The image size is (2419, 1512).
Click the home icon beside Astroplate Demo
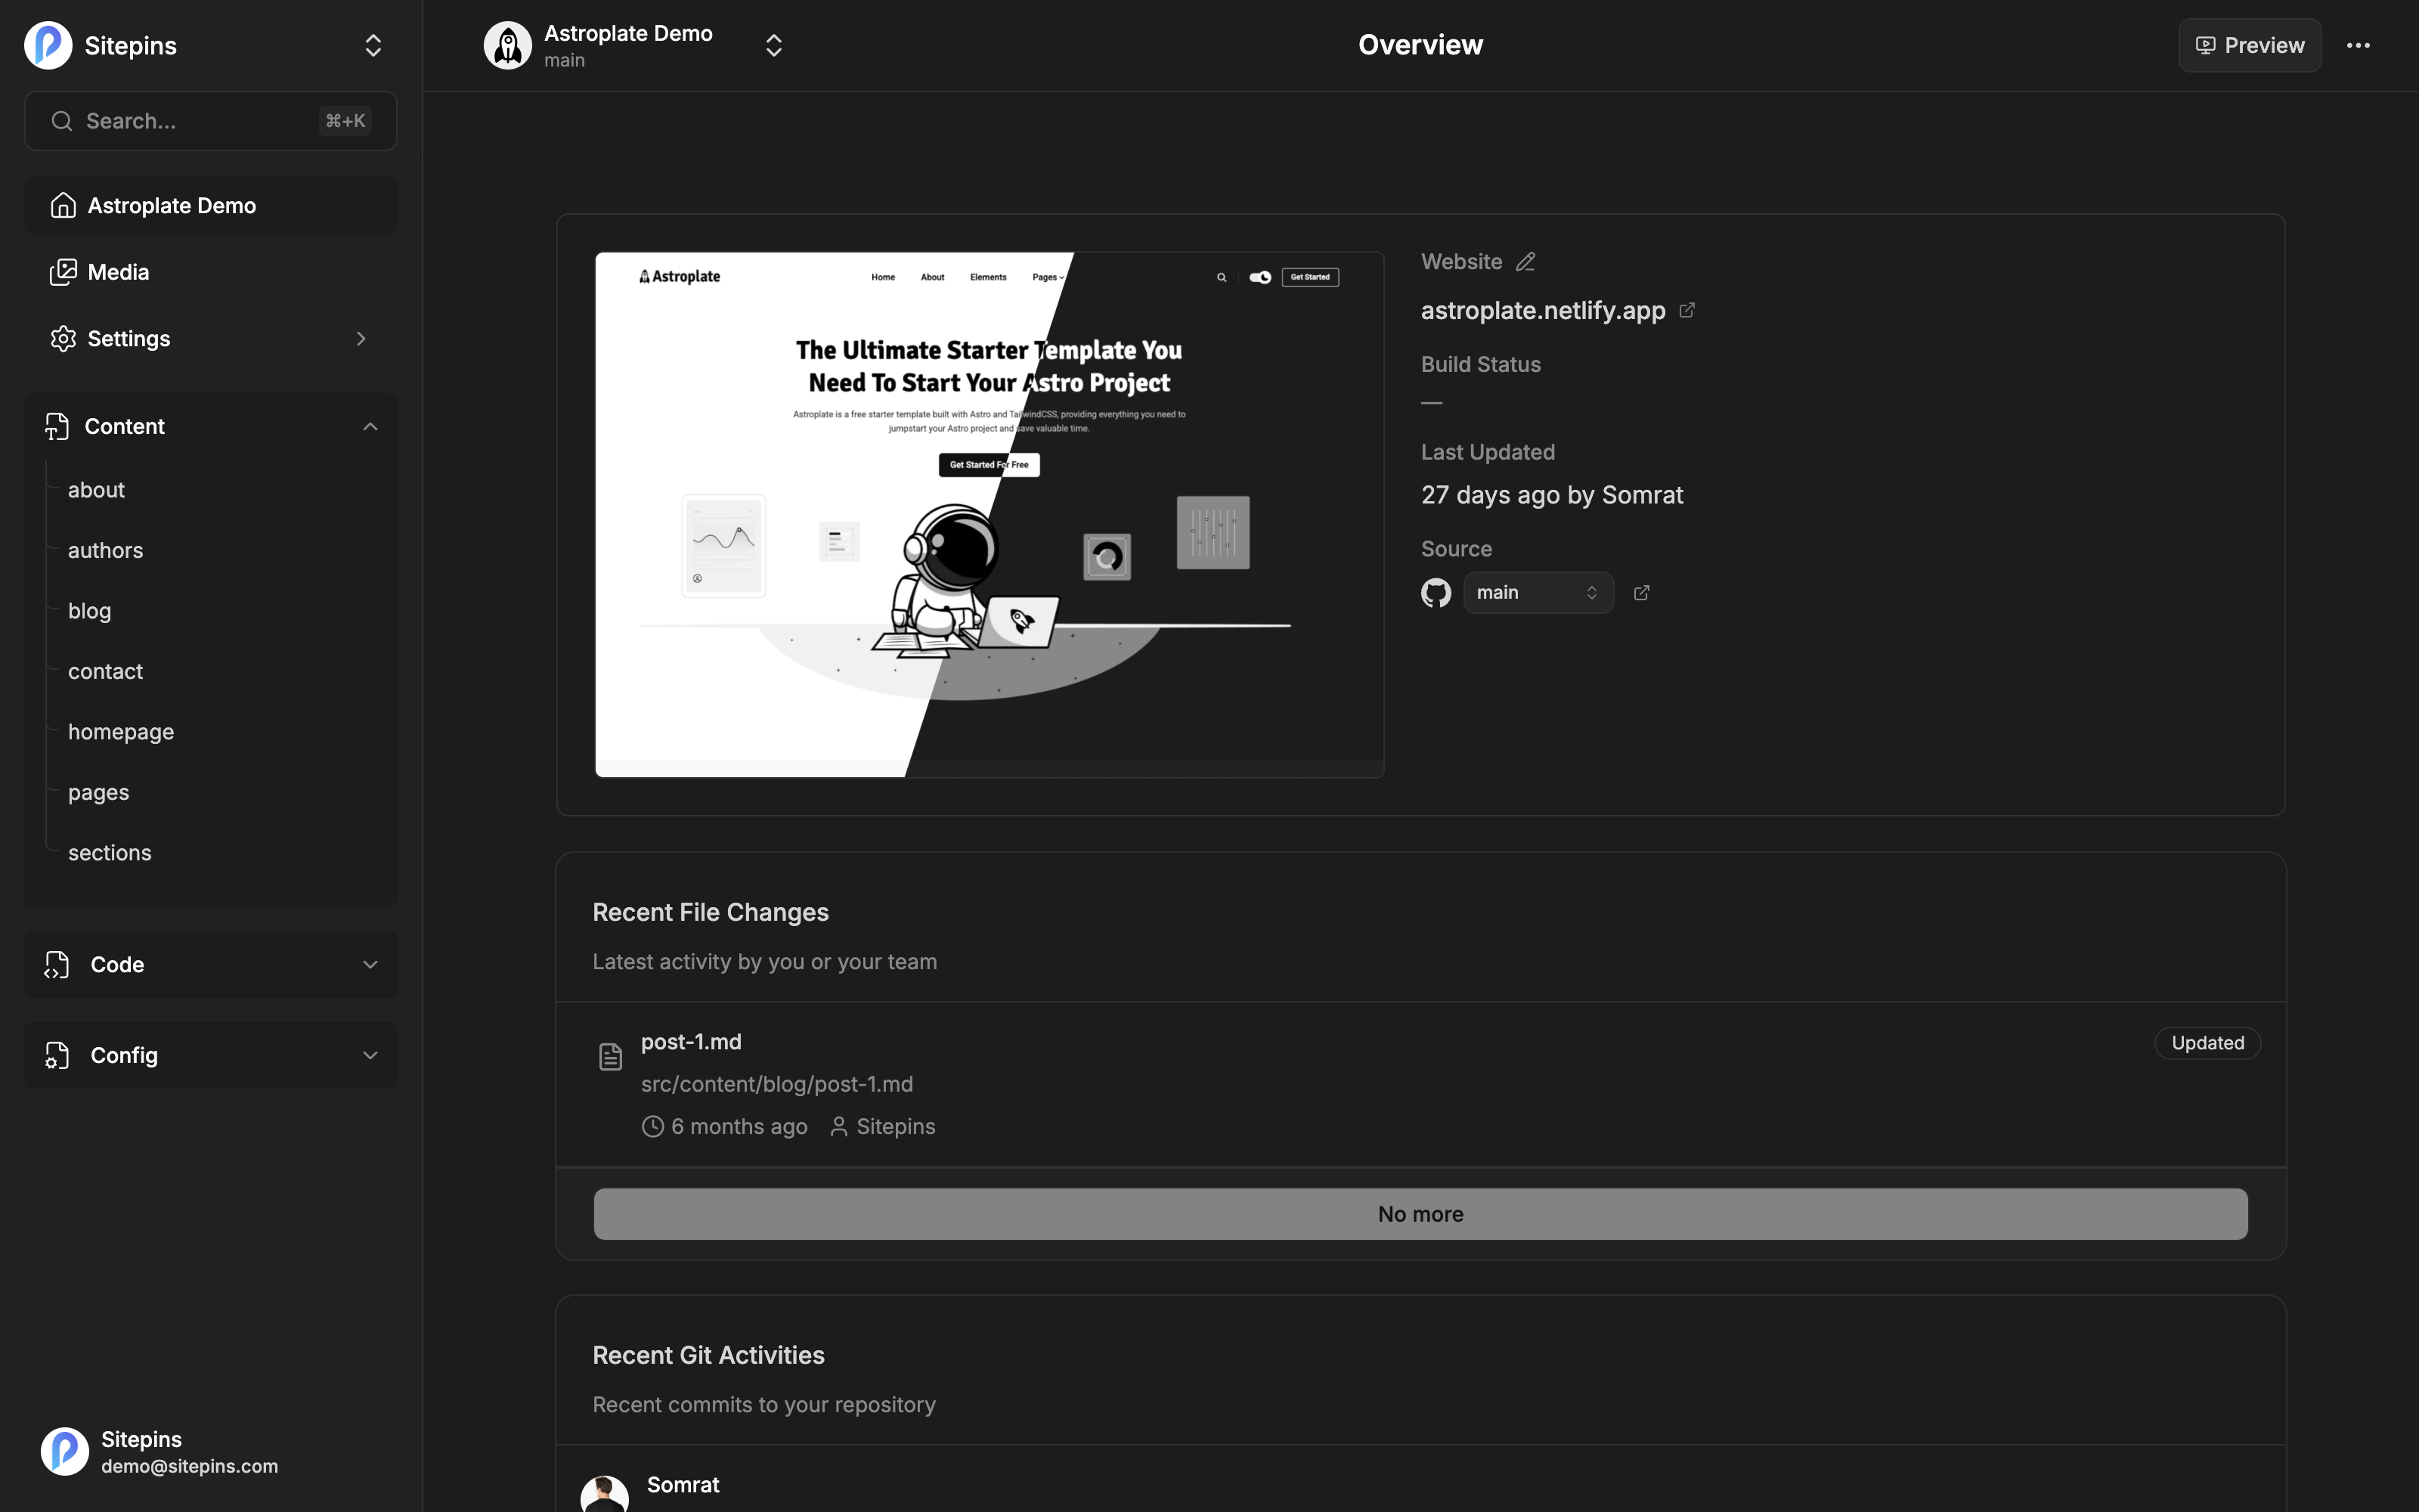tap(63, 206)
